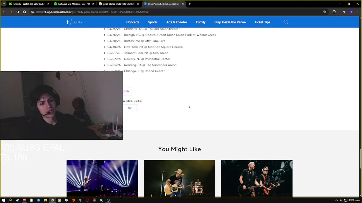Navigate back in the browser
This screenshot has height=203, width=362.
click(x=4, y=12)
